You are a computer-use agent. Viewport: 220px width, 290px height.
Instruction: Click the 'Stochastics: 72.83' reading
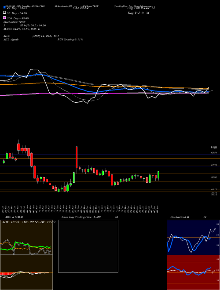click(15, 22)
